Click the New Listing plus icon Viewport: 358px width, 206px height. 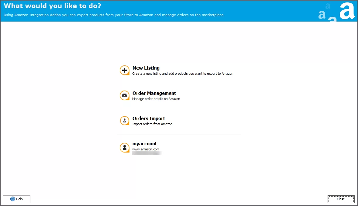125,70
